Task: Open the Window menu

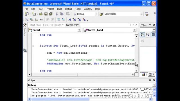Action: (88, 9)
